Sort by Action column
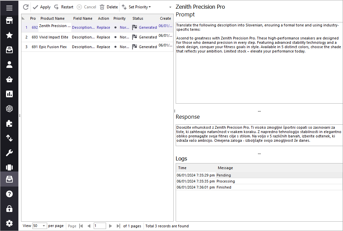 click(103, 18)
